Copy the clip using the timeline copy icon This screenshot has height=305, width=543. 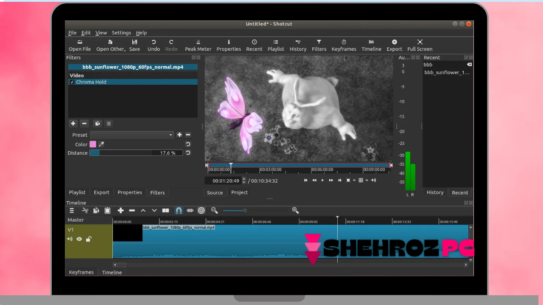tap(96, 211)
